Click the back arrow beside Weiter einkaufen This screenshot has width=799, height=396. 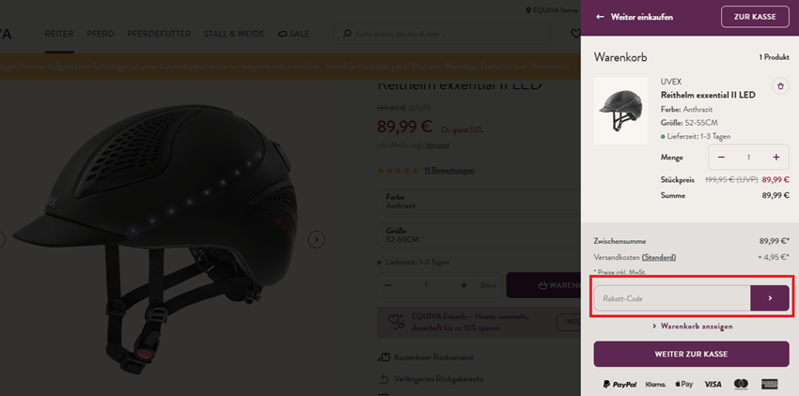point(600,17)
